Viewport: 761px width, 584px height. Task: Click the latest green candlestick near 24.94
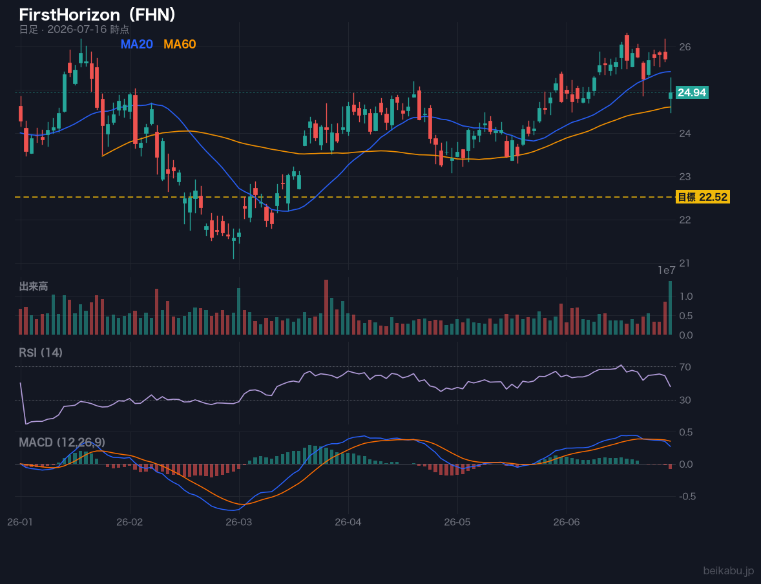click(x=671, y=96)
